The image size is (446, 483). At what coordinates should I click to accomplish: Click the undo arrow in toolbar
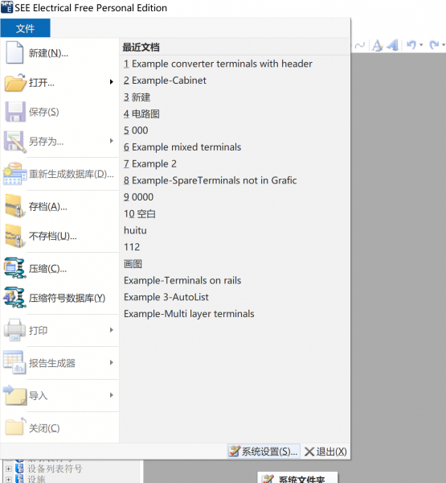click(411, 45)
